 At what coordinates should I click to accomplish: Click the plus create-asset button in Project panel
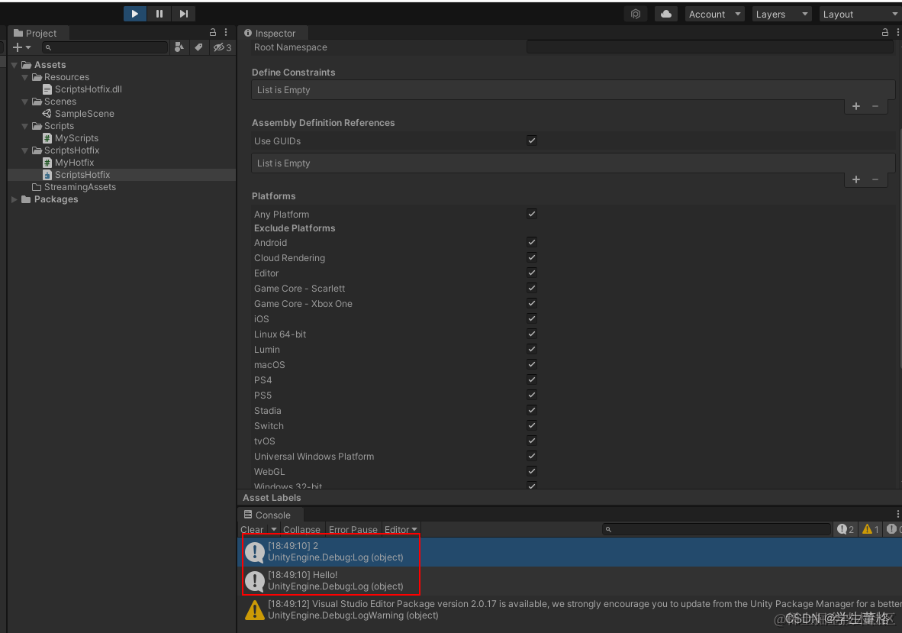point(21,47)
